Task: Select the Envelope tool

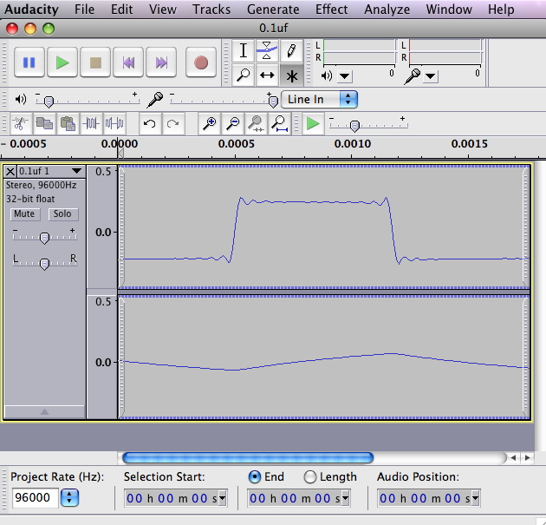Action: coord(267,50)
